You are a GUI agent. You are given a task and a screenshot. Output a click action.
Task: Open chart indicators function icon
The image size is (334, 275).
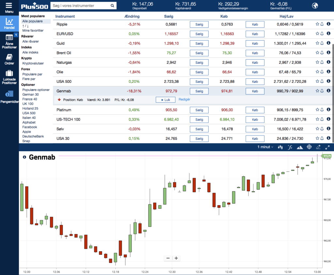290,147
